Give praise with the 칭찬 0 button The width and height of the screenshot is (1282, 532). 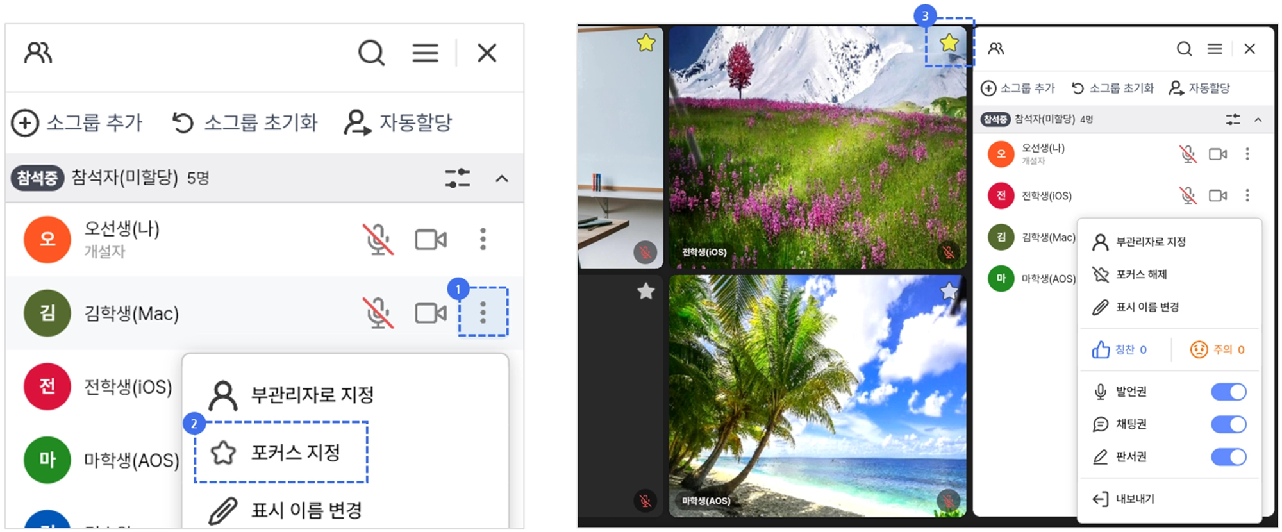click(1119, 349)
